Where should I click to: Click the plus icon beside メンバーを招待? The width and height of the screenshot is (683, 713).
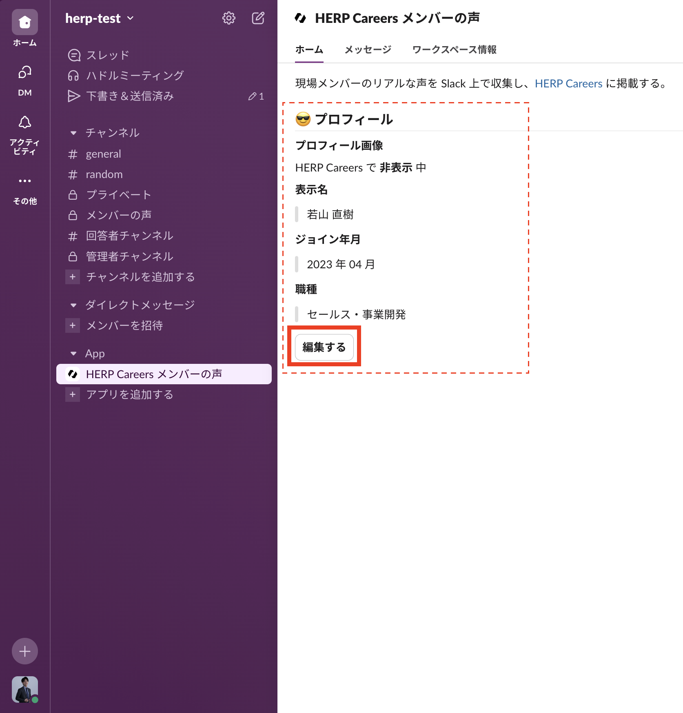(x=73, y=325)
